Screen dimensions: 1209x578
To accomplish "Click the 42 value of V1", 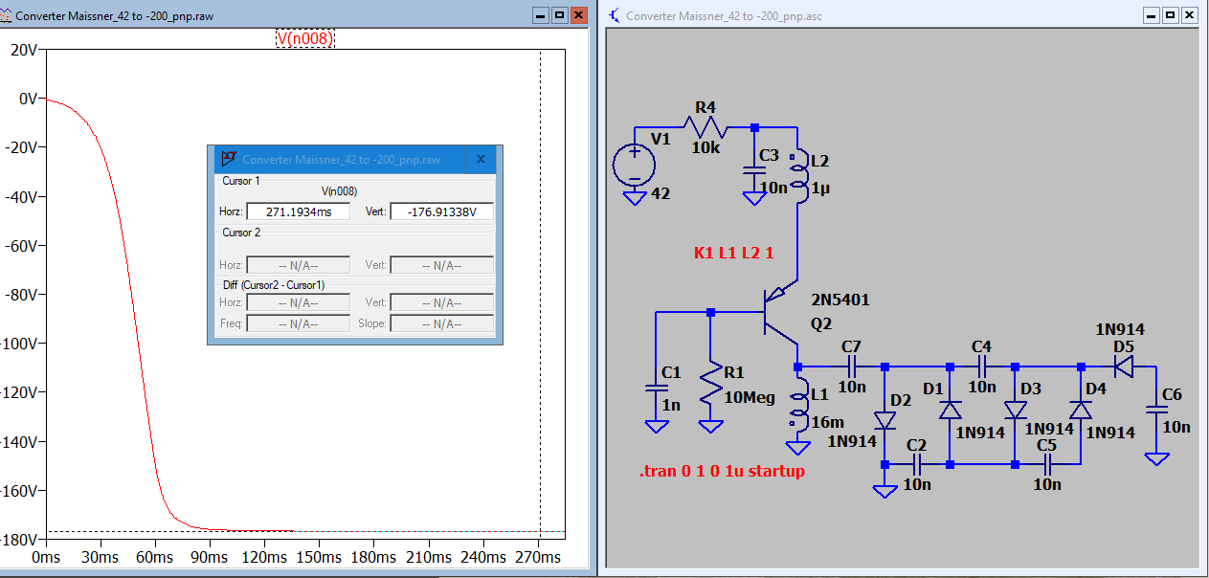I will click(x=660, y=193).
